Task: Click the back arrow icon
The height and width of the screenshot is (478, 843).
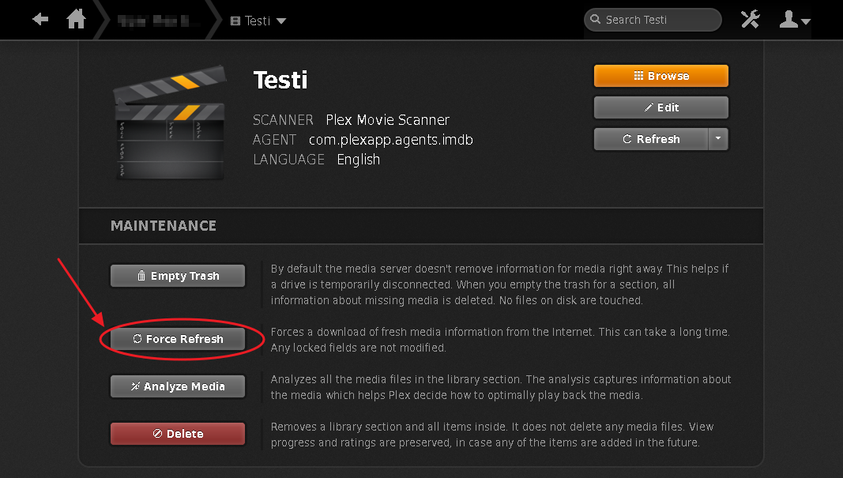Action: click(40, 19)
